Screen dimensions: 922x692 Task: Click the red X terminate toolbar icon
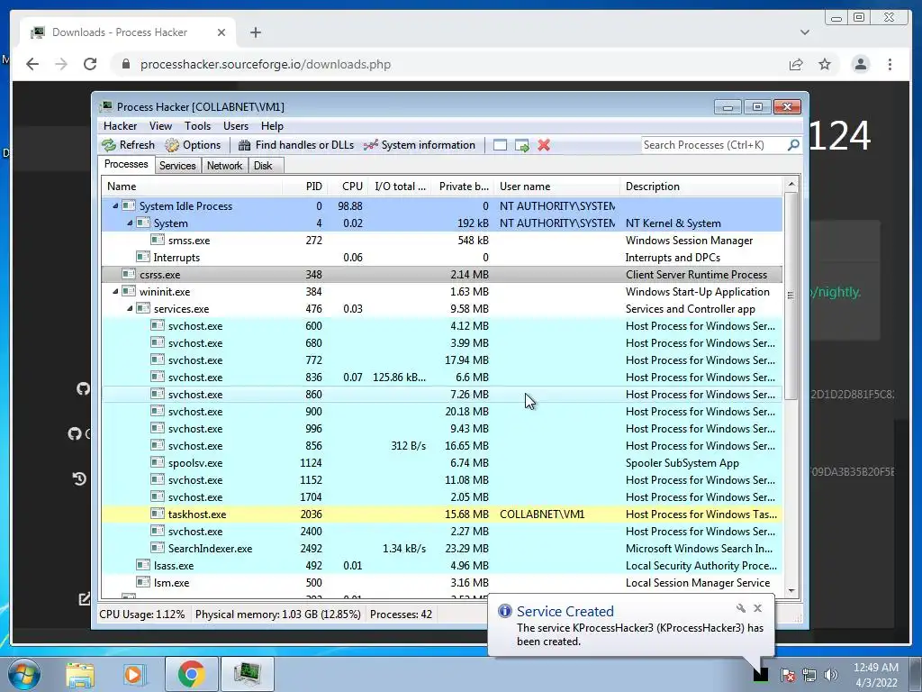(544, 145)
